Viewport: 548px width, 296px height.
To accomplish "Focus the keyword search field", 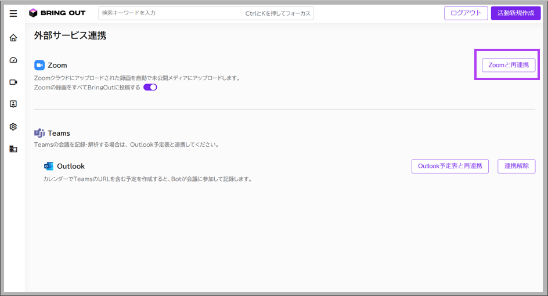I will pyautogui.click(x=206, y=13).
